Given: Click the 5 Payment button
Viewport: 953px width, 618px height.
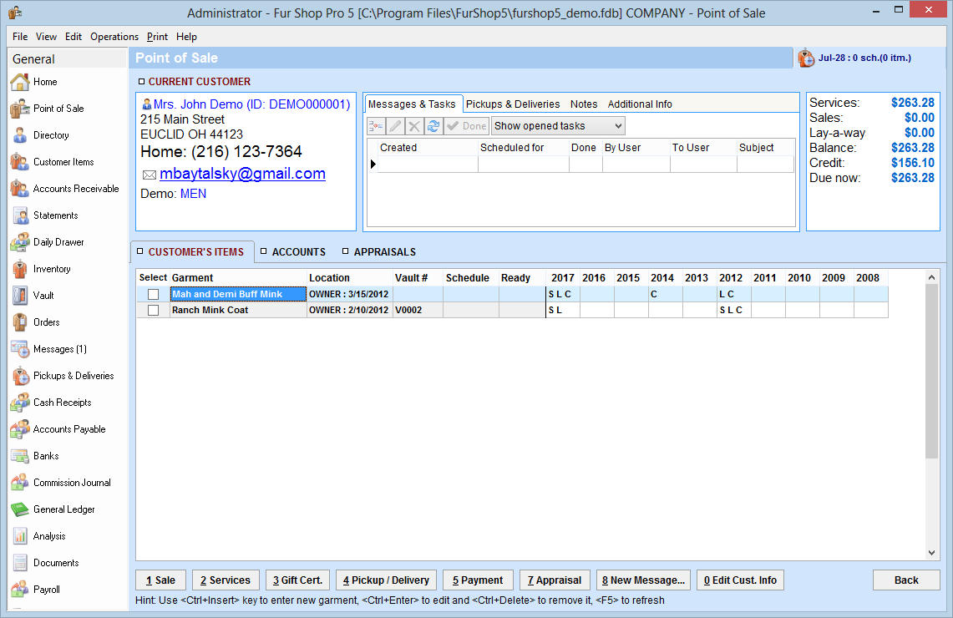Looking at the screenshot, I should coord(478,580).
